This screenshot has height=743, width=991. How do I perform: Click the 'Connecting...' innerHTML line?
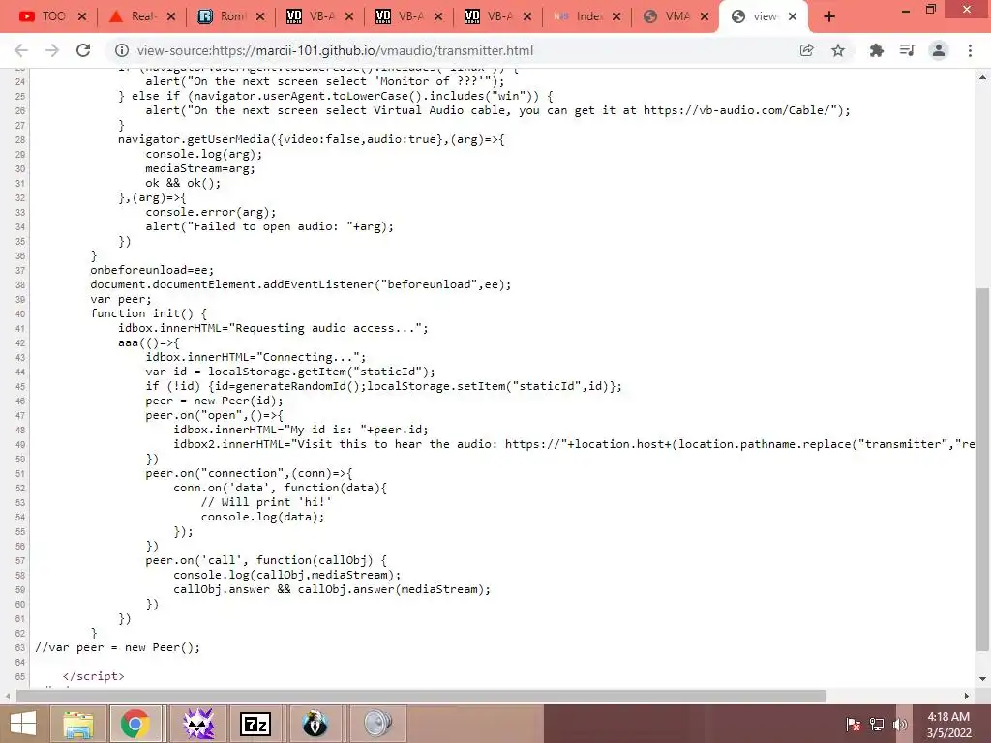pyautogui.click(x=255, y=357)
